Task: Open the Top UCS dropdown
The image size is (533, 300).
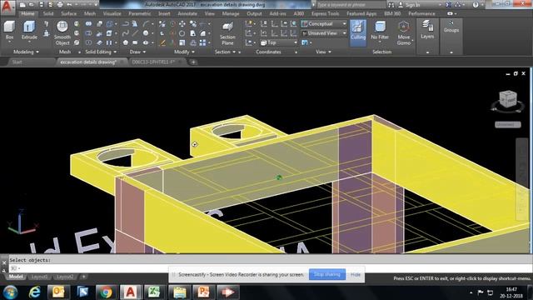Action: pos(279,42)
